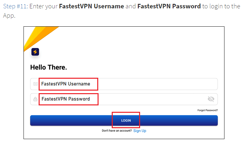Image resolution: width=247 pixels, height=142 pixels.
Task: Click the blue LOGIN button
Action: (124, 120)
